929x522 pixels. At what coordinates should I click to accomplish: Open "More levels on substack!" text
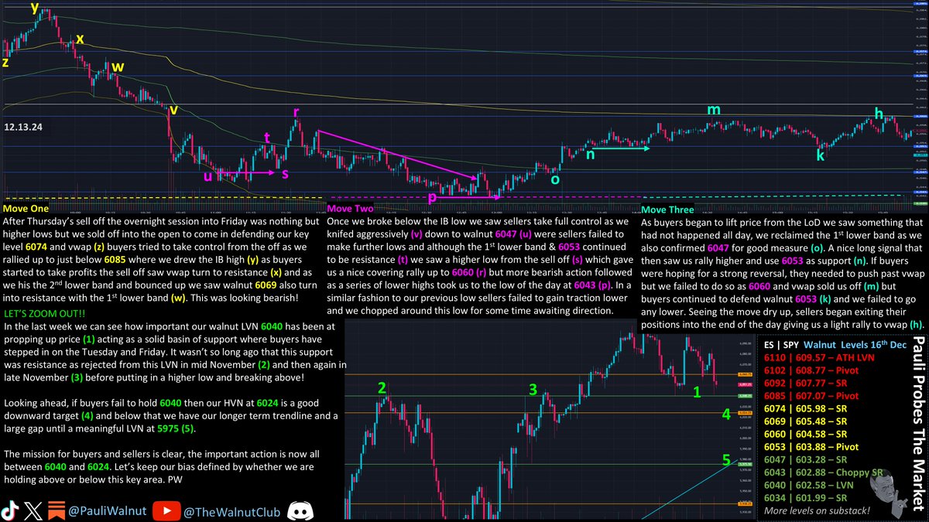click(x=818, y=510)
